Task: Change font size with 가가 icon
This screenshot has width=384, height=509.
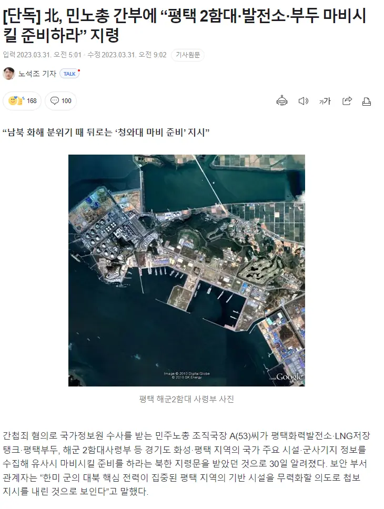Action: (325, 101)
